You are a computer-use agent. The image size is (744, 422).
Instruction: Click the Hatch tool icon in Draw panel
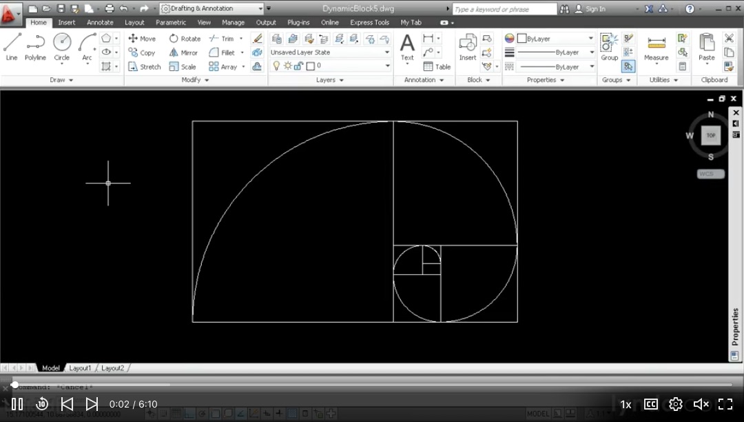[106, 66]
